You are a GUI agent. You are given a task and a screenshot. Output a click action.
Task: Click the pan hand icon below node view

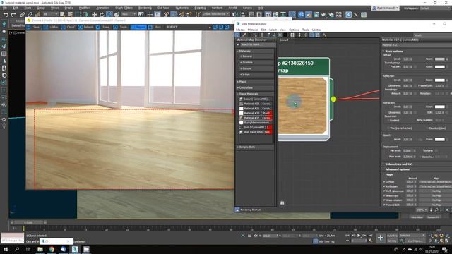(432, 210)
